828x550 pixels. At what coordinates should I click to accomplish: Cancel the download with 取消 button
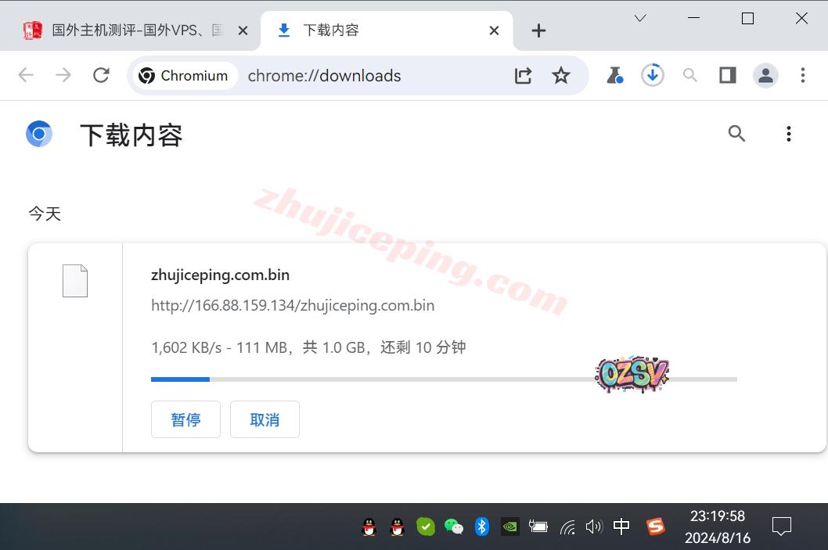pyautogui.click(x=265, y=419)
